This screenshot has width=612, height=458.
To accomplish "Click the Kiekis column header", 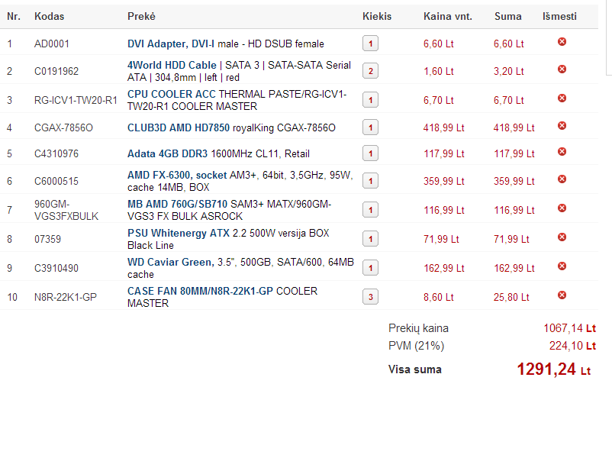I will coord(377,16).
